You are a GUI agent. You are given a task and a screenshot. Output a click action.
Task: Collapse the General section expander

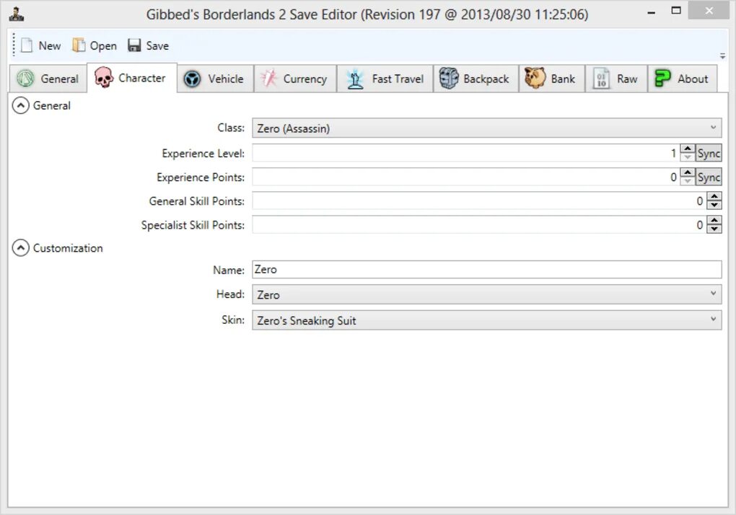coord(20,105)
